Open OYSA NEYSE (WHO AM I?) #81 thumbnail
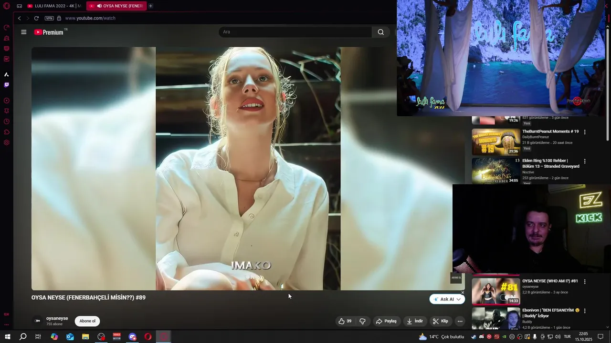Screen dimensions: 611x343 click(x=495, y=291)
